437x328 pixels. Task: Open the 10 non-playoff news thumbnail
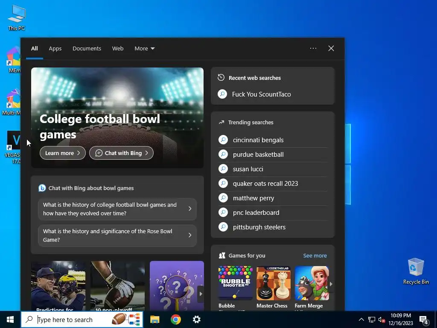pyautogui.click(x=118, y=286)
